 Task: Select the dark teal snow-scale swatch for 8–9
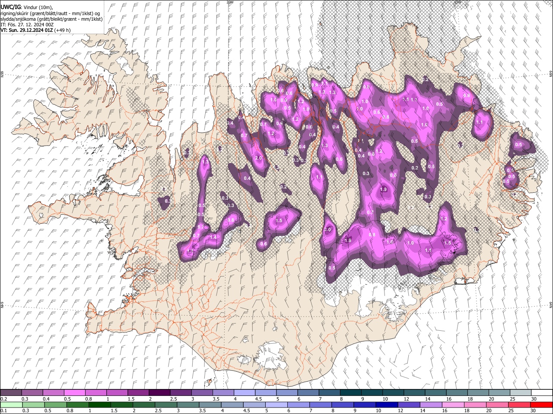click(x=351, y=393)
